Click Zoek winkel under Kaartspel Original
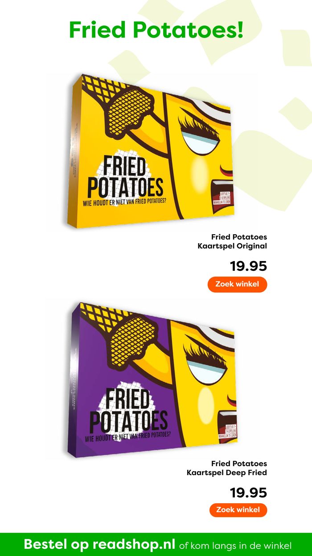 [x=237, y=284]
